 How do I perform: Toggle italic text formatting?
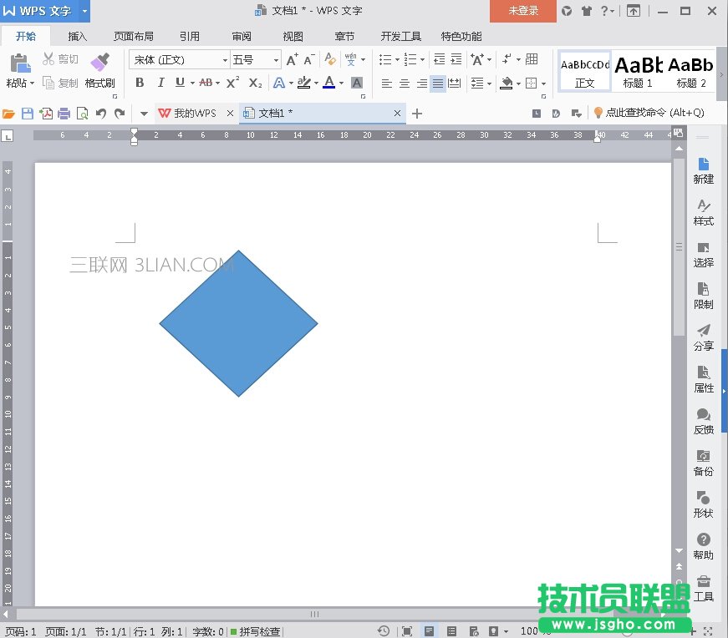[x=160, y=83]
